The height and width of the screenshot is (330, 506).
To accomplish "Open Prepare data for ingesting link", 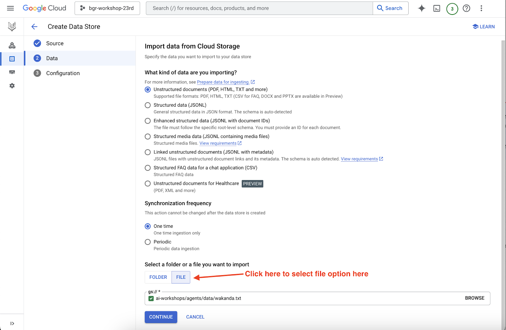I will [x=223, y=82].
